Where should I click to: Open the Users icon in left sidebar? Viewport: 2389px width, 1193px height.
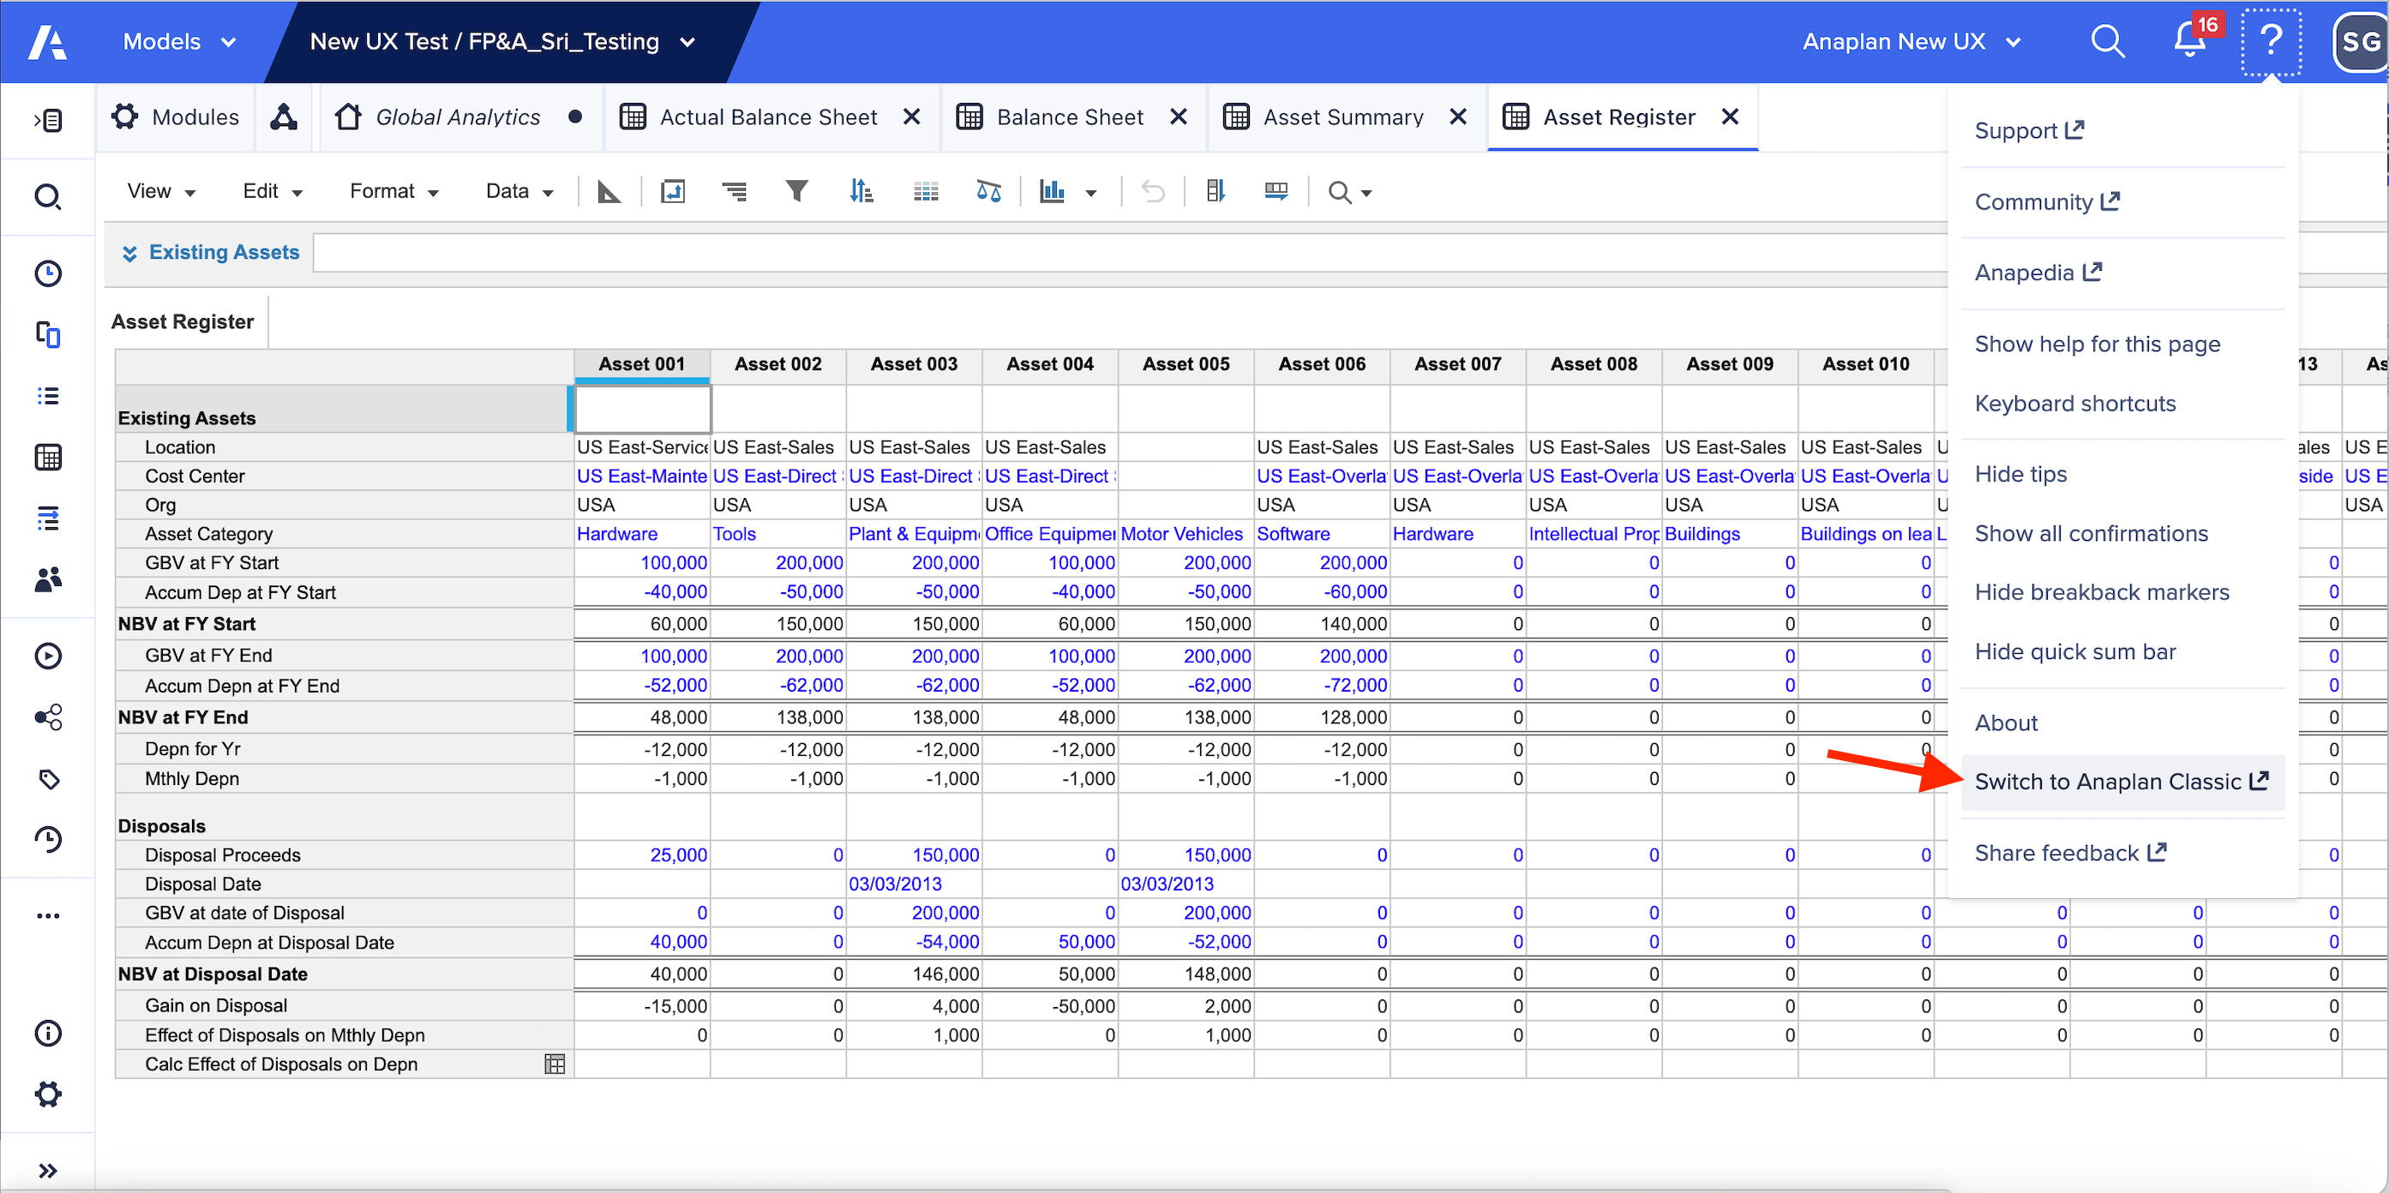[47, 579]
